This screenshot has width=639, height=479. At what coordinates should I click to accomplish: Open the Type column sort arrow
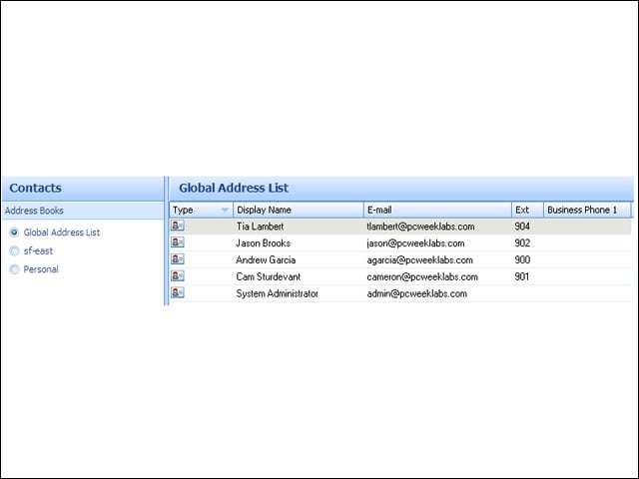225,210
